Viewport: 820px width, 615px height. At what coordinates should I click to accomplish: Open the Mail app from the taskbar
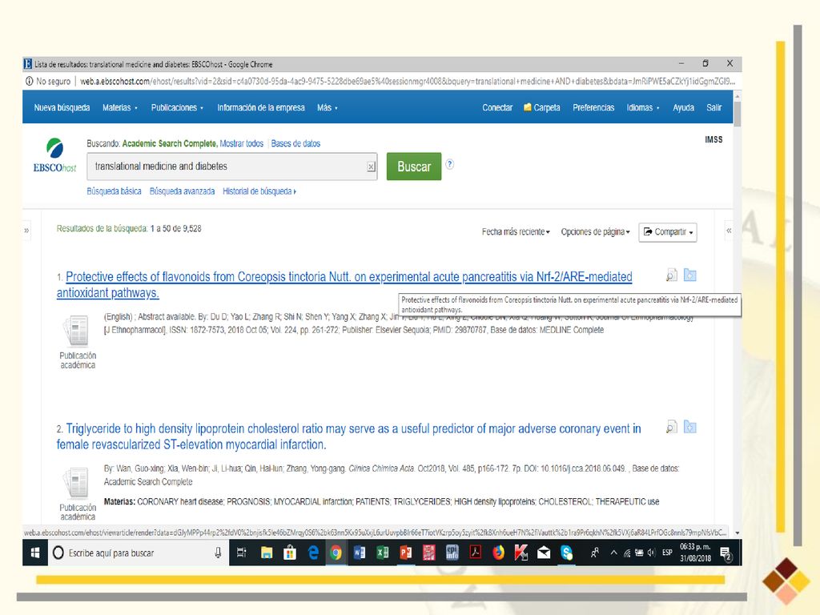[544, 553]
